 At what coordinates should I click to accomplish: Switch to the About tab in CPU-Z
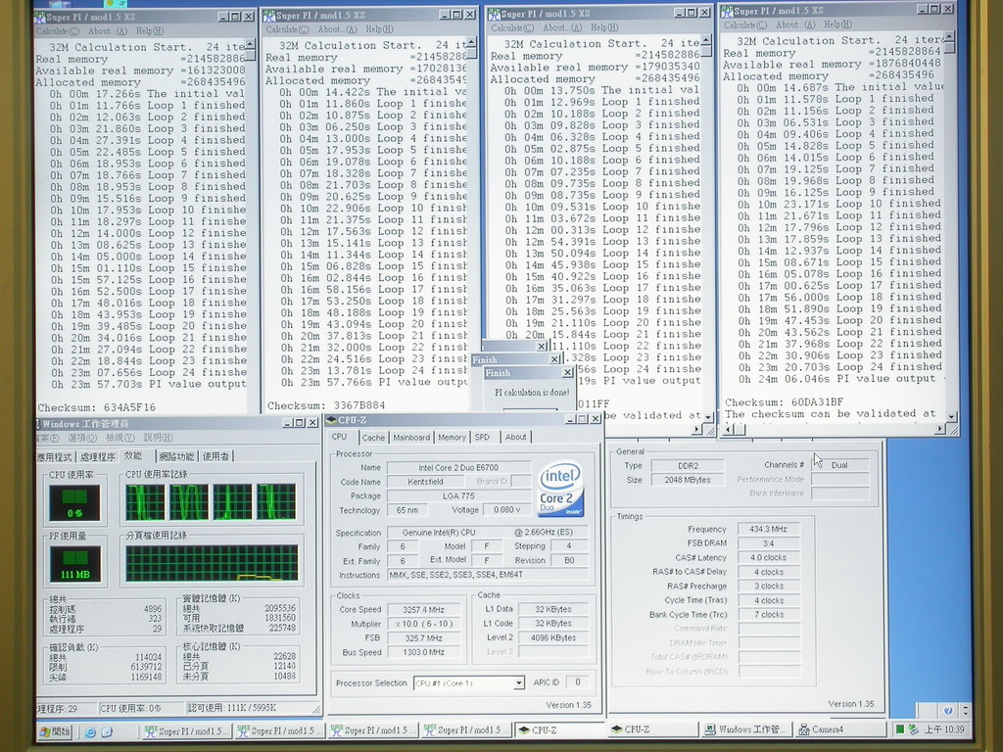515,438
